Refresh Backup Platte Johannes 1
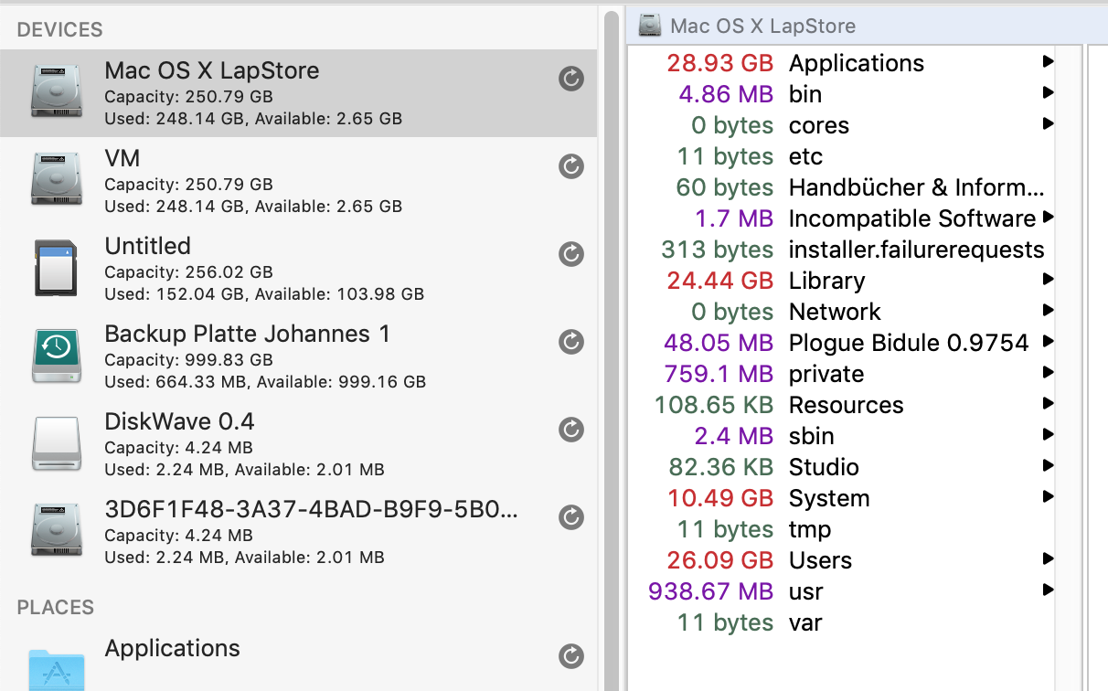The width and height of the screenshot is (1108, 691). tap(571, 342)
